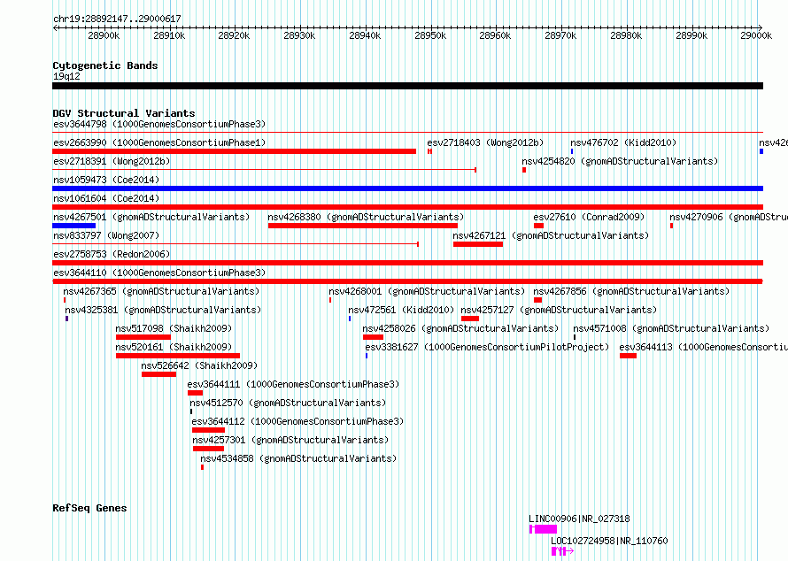
Task: Click the red nsv520161 (Shaikh2009) bar
Action: [x=178, y=356]
